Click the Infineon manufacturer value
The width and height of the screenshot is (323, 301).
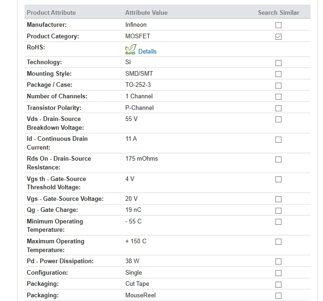(136, 25)
